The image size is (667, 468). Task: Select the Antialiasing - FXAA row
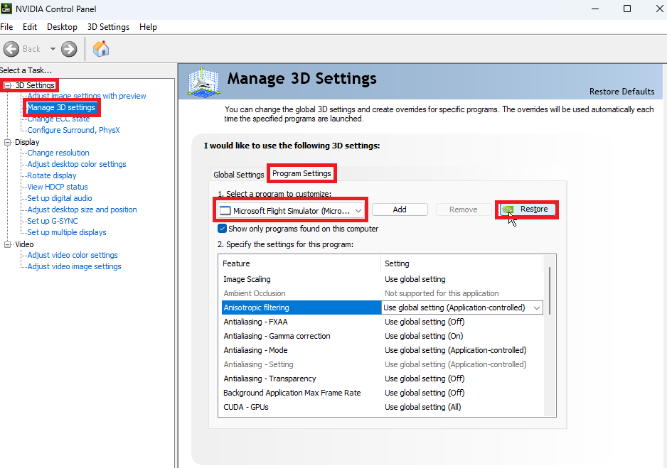382,322
